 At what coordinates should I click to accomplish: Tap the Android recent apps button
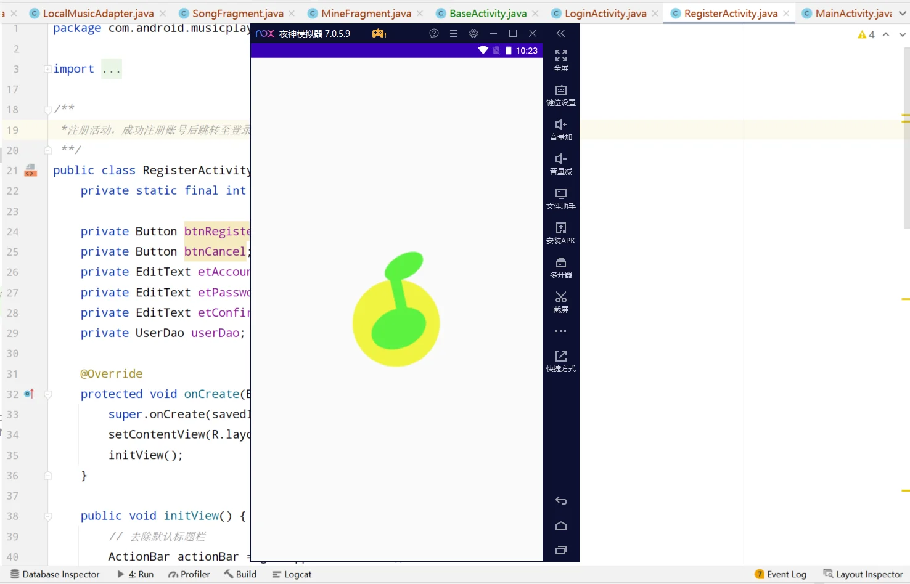(x=561, y=550)
